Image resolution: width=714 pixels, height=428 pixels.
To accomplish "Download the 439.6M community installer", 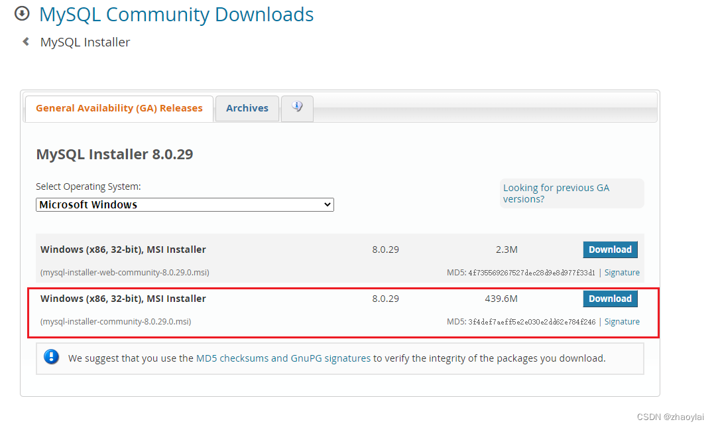I will [610, 299].
